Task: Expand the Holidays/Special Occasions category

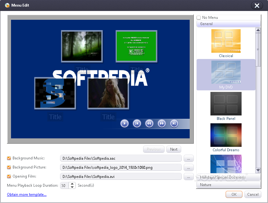Action: click(x=228, y=177)
